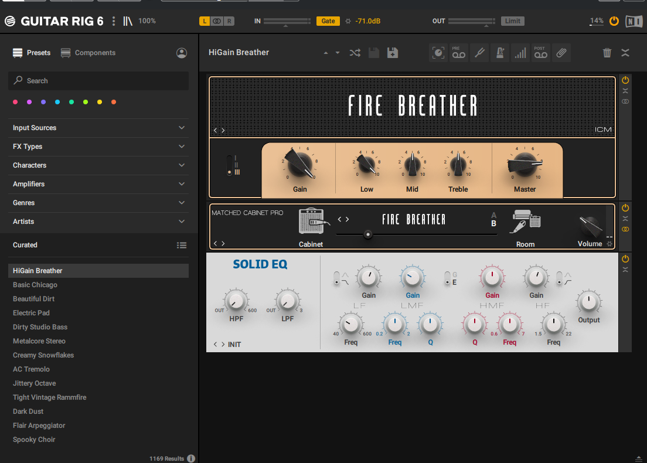This screenshot has height=463, width=647.
Task: Toggle the browser sidebar view icon
Action: click(x=128, y=21)
